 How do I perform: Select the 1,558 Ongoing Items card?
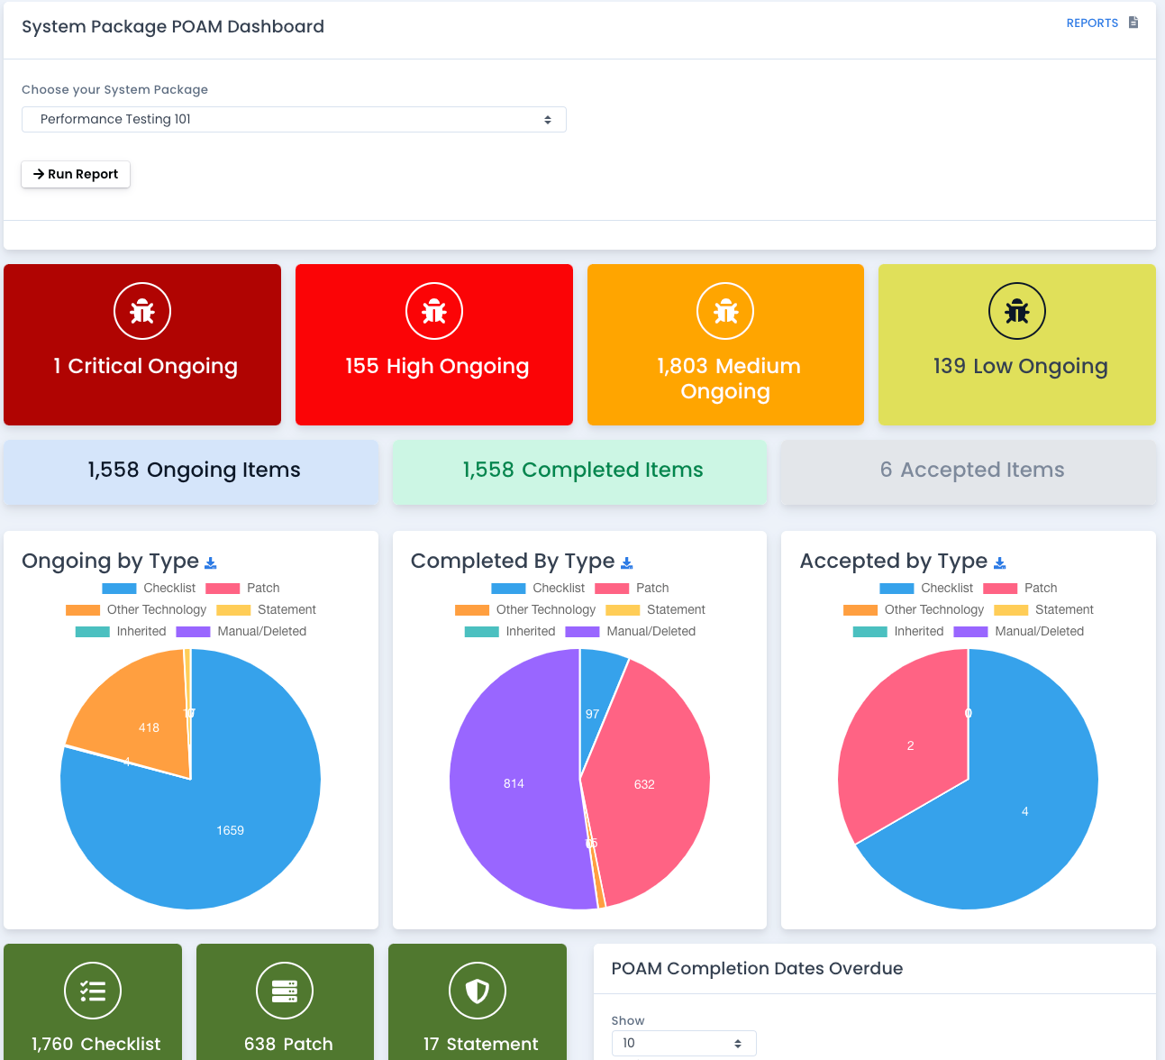[192, 471]
